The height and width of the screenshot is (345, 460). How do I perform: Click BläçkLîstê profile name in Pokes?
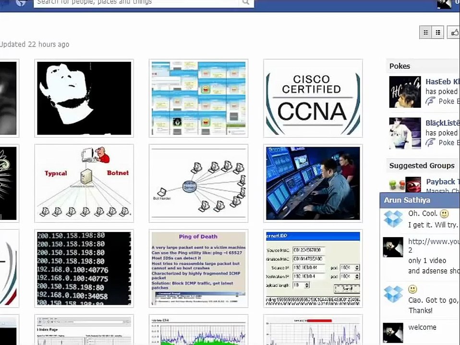(x=442, y=123)
